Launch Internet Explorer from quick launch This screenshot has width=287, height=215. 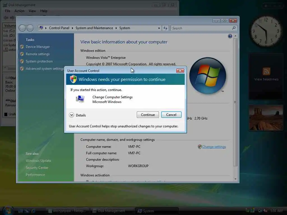tap(34, 211)
